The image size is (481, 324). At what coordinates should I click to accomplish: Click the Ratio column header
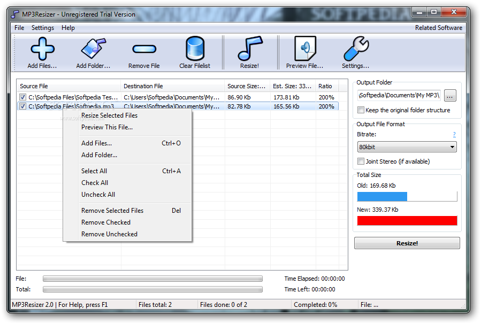327,86
